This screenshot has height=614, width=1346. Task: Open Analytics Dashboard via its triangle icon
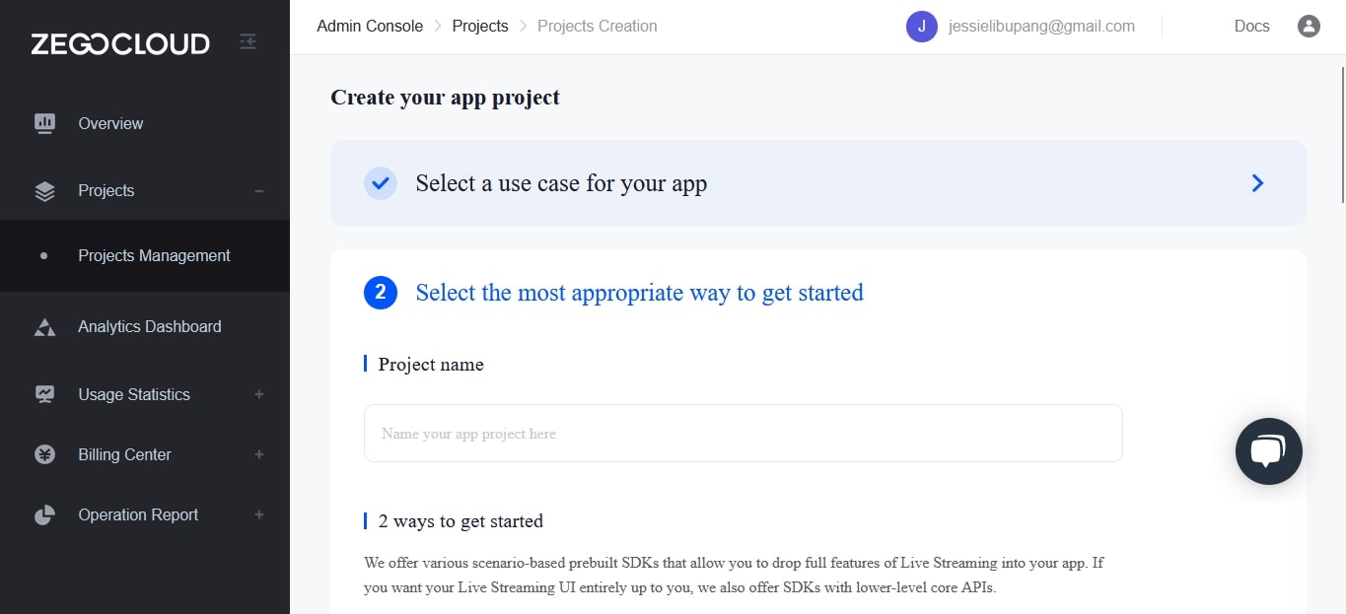(44, 325)
